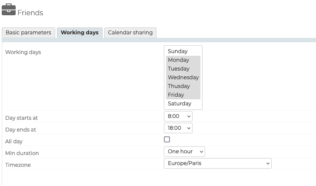Select Thursday in working days list

(179, 86)
